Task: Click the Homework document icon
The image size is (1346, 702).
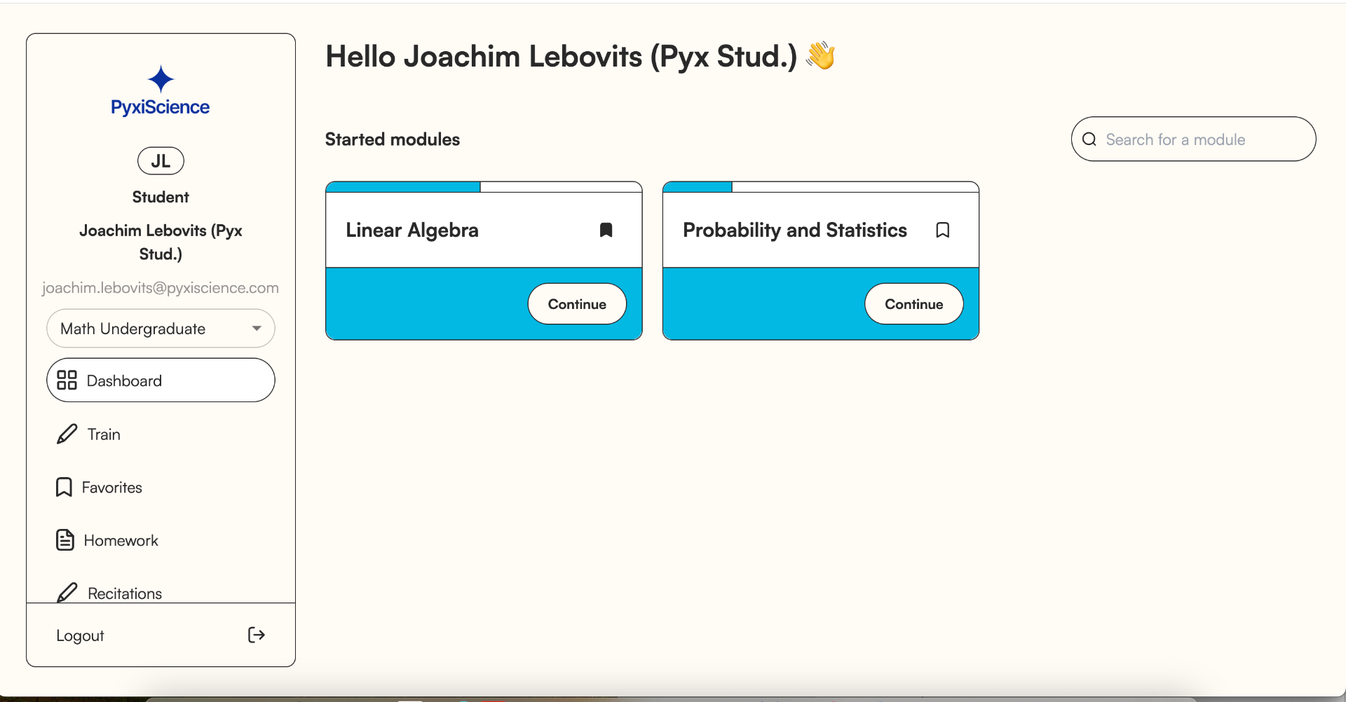Action: pos(64,539)
